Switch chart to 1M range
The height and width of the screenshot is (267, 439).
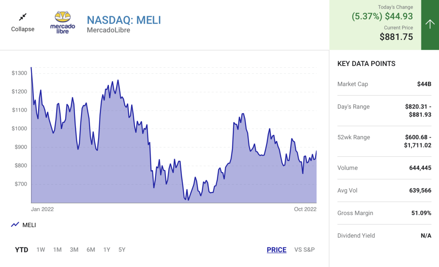coord(57,250)
